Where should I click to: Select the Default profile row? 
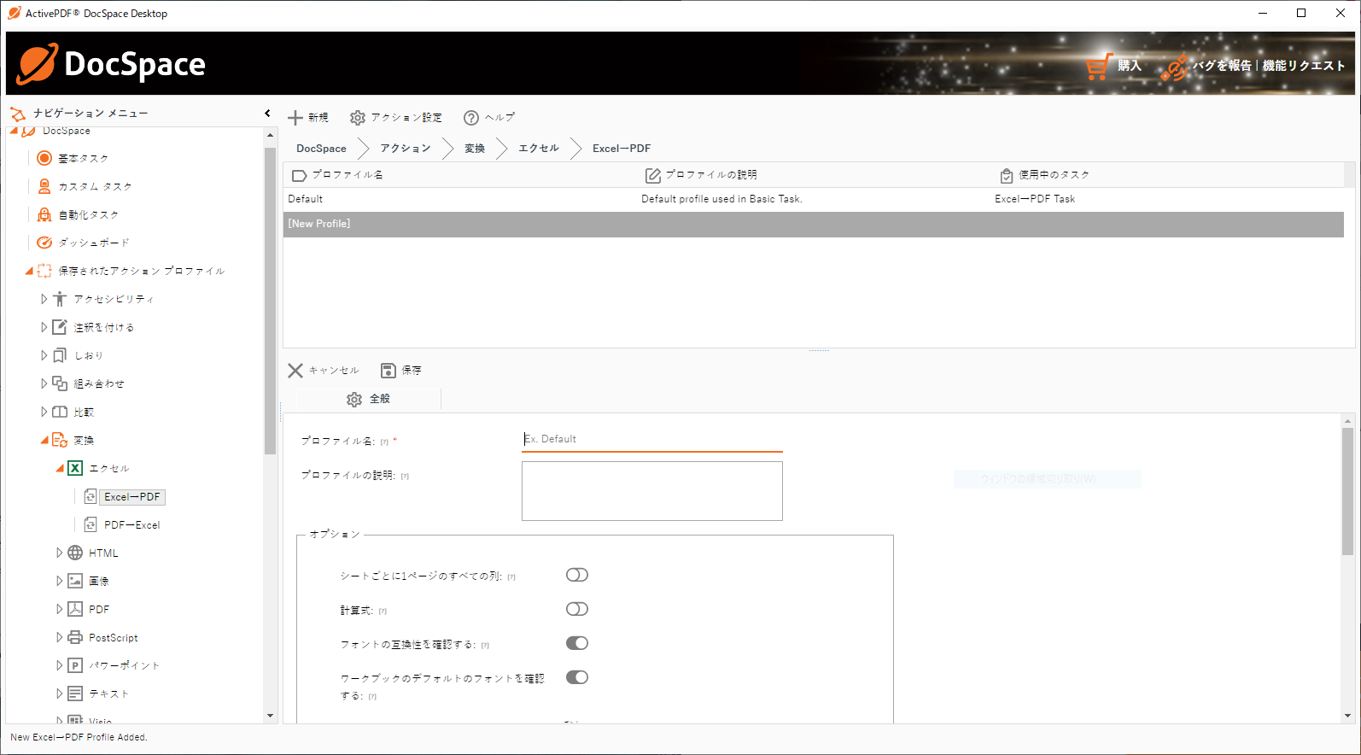click(x=814, y=199)
